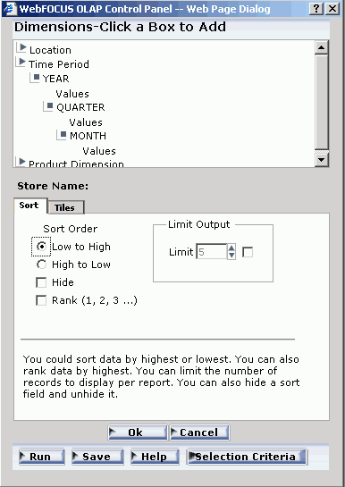Check the Rank (1, 2, 3 ...) option
Image resolution: width=345 pixels, height=487 pixels.
pos(41,300)
